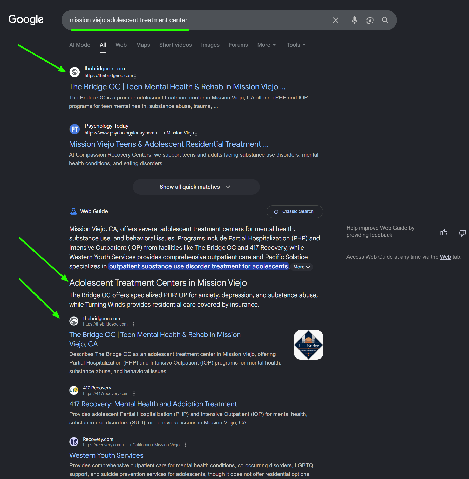Give thumbs down feedback on Web Guide
The image size is (469, 479).
[x=462, y=233]
